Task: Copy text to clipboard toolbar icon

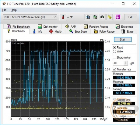Action: 88,17
